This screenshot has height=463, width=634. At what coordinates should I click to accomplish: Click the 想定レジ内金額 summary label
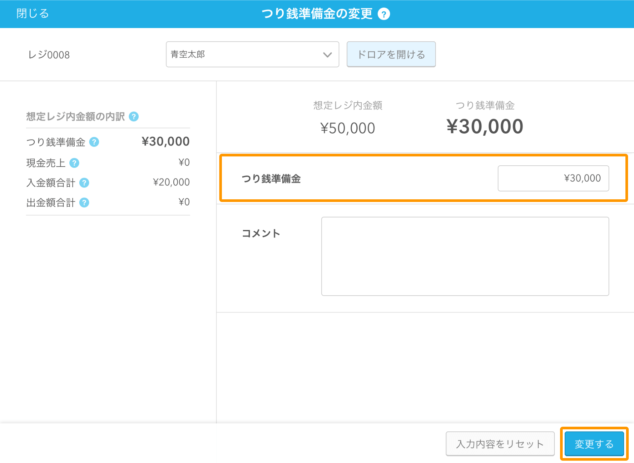tap(348, 105)
